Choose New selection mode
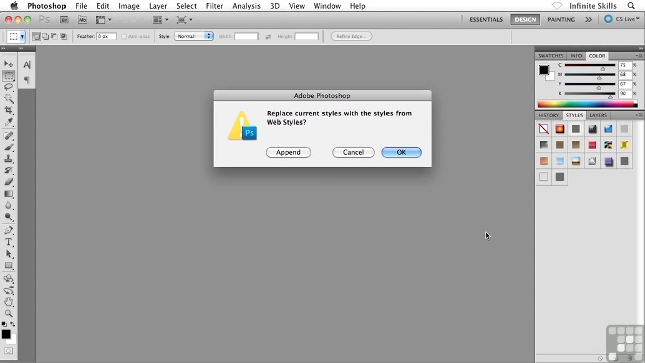Screen dimensions: 645x363 (x=36, y=36)
